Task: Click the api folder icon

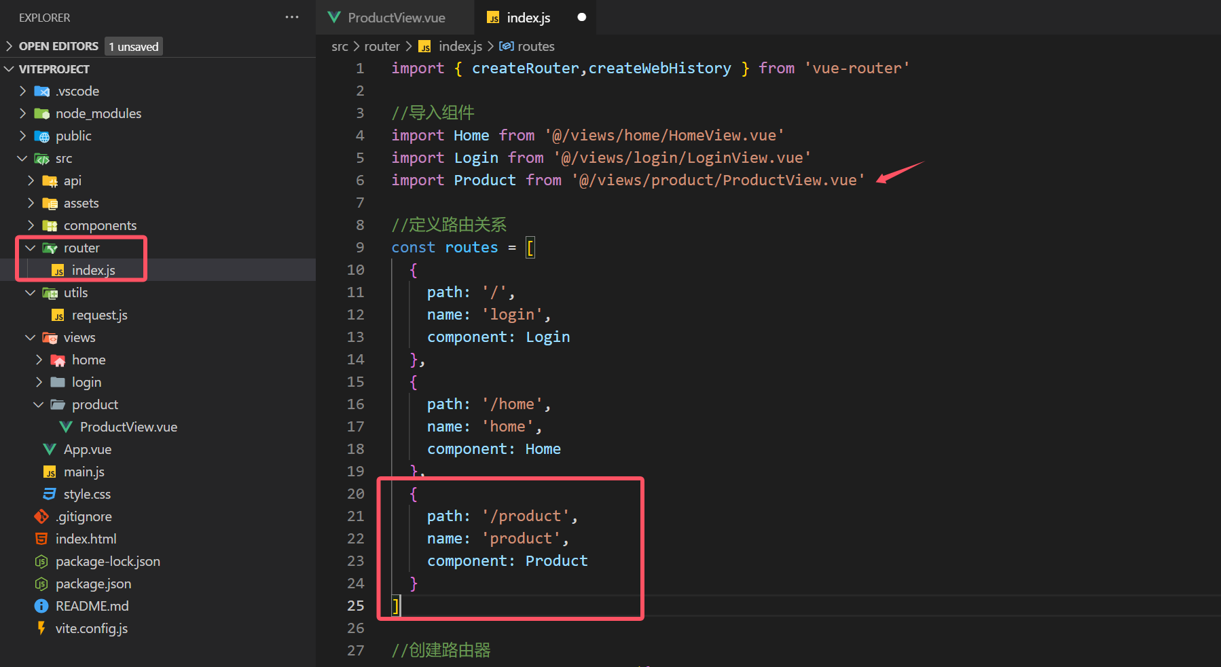Action: [50, 181]
